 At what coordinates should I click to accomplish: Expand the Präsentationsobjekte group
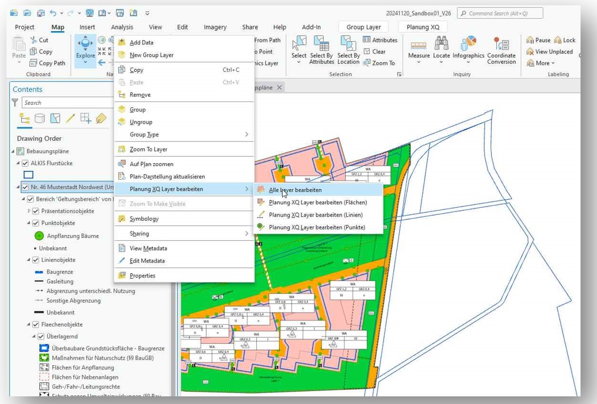coord(29,211)
